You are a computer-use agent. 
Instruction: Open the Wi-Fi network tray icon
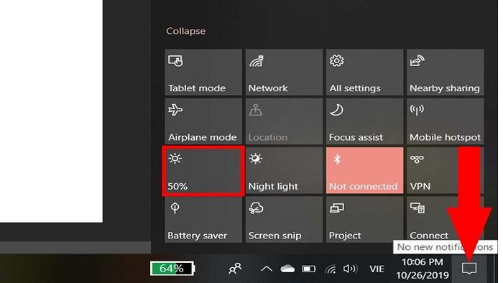click(x=331, y=269)
